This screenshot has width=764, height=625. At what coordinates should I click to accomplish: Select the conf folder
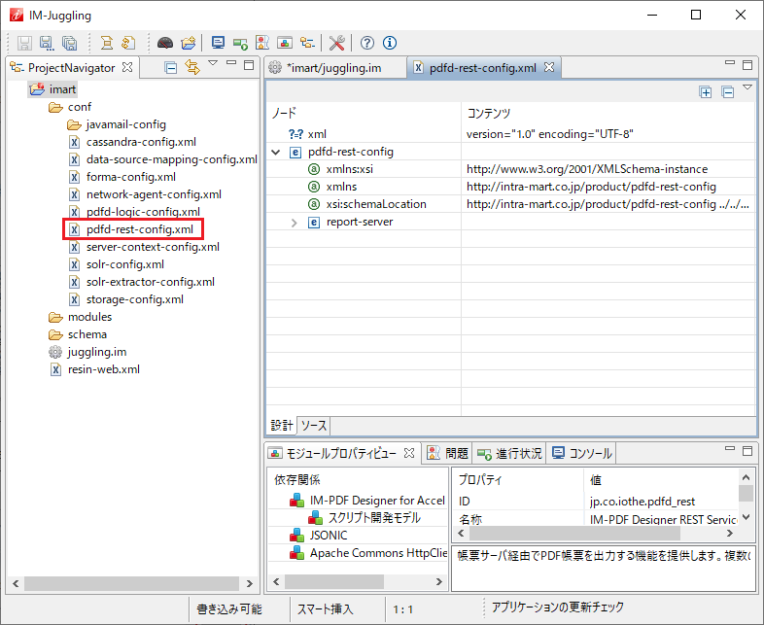(x=70, y=107)
